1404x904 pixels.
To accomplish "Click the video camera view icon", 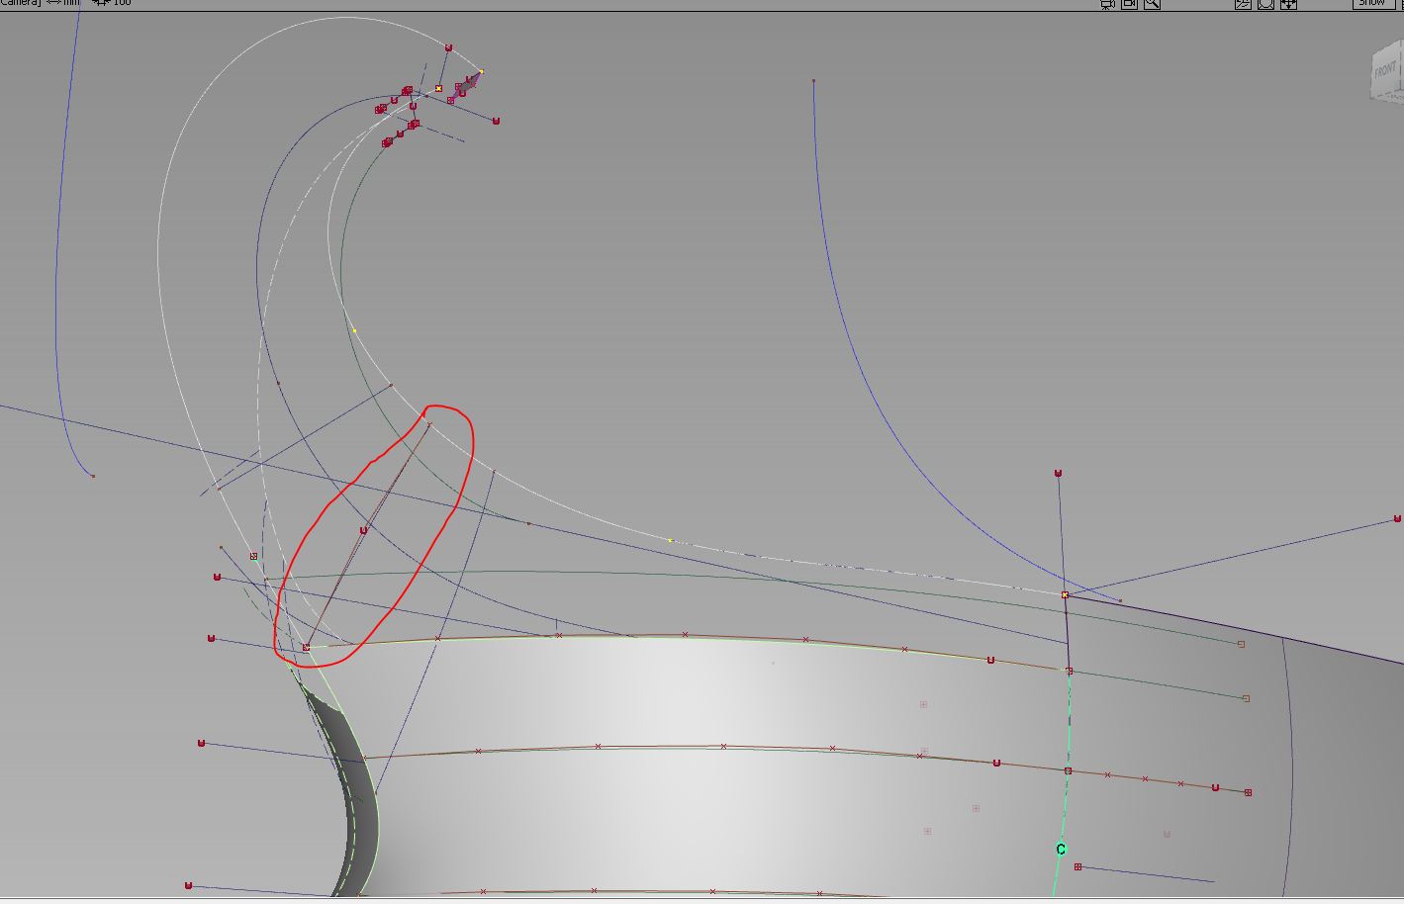I will [x=1130, y=4].
